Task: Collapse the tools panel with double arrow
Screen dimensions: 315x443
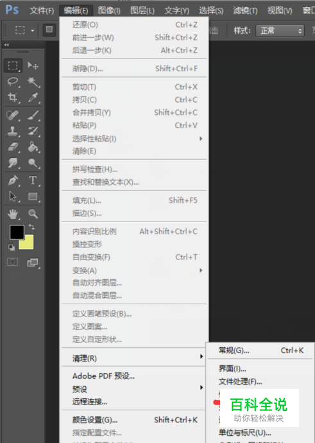Action: click(x=6, y=45)
